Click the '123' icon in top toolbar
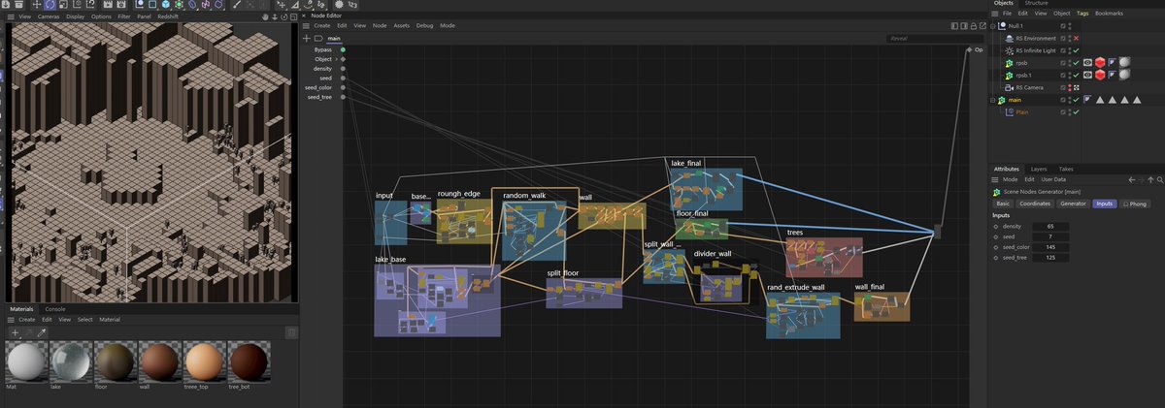Viewport: 1165px width, 408px height. (x=353, y=5)
